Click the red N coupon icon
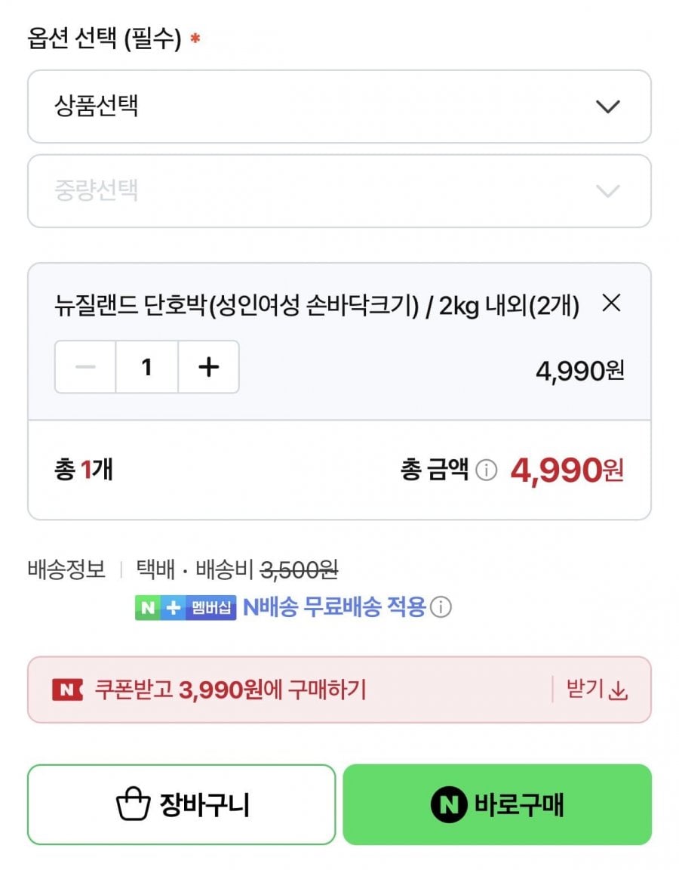The height and width of the screenshot is (870, 679). click(67, 690)
